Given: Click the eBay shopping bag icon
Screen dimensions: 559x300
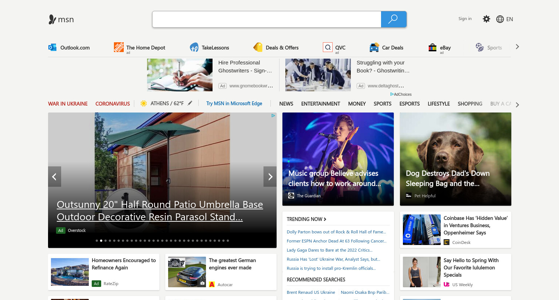Looking at the screenshot, I should [x=432, y=47].
